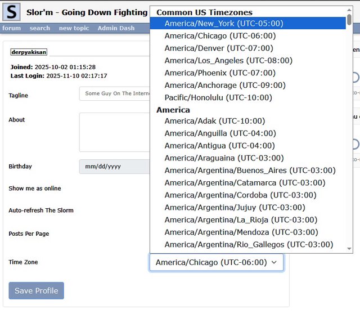Image resolution: width=360 pixels, height=314 pixels.
Task: Select the America/Phoenix (UTC-07:00) option
Action: [220, 73]
